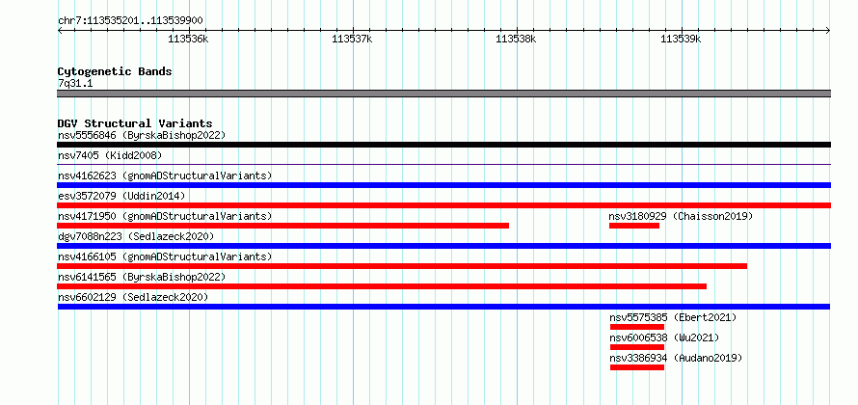This screenshot has width=858, height=405.
Task: Click nsv4166105 (gnomADStructuralVariants) label
Action: [165, 256]
